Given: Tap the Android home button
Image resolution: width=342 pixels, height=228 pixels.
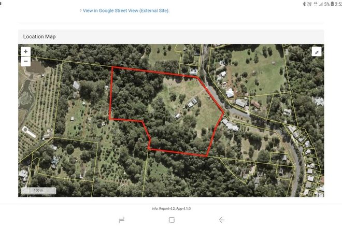Looking at the screenshot, I should point(172,220).
